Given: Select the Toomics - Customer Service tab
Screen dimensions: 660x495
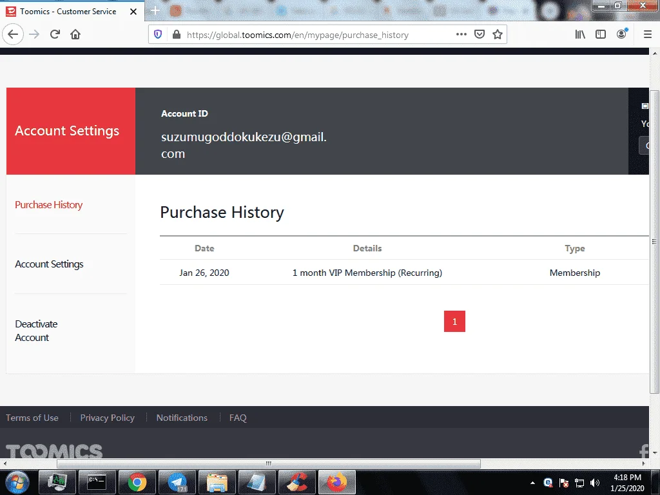Looking at the screenshot, I should 72,12.
